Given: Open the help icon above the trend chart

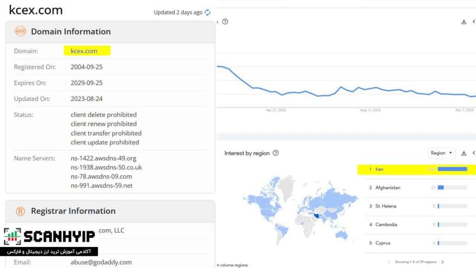Looking at the screenshot, I should tap(225, 21).
